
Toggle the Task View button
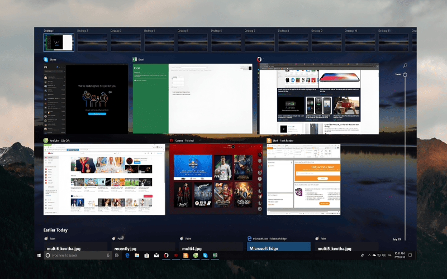click(117, 256)
